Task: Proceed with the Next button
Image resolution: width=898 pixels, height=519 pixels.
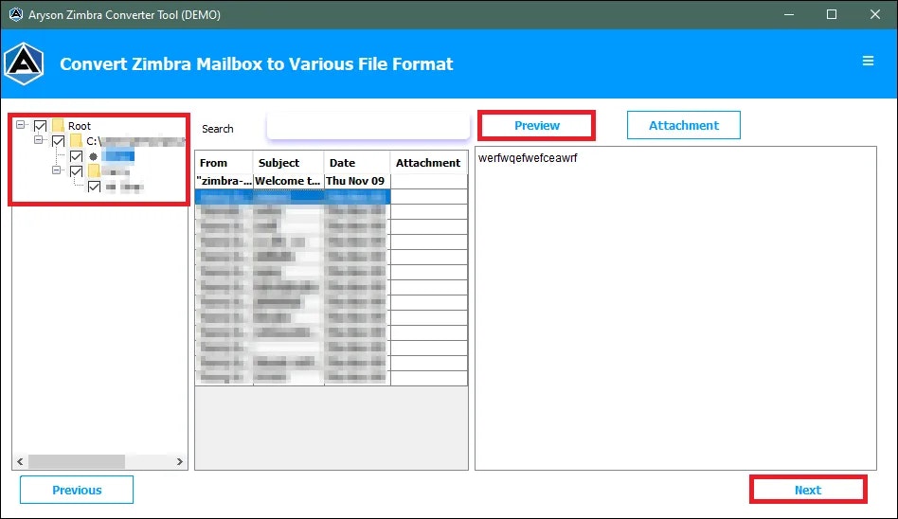Action: point(808,490)
